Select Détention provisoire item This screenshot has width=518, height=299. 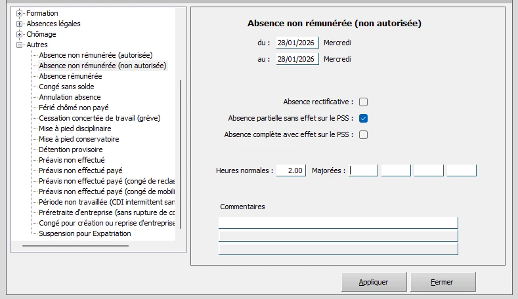[x=70, y=149]
